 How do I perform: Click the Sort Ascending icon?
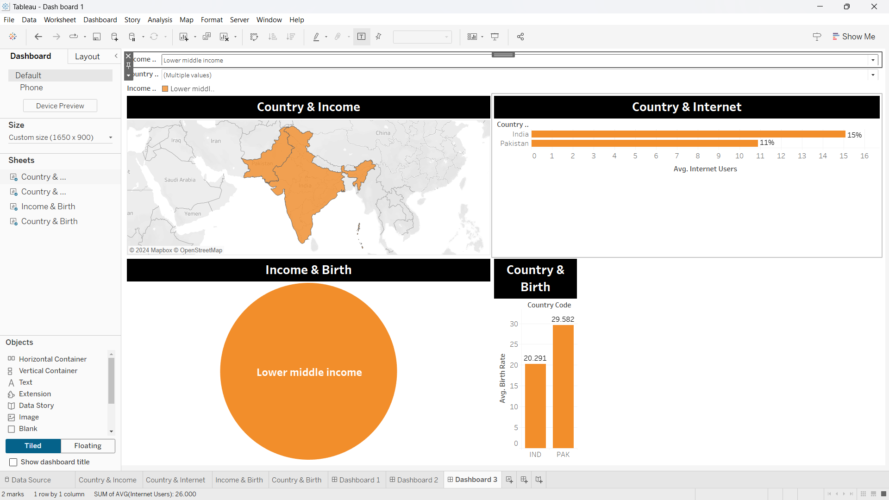[x=273, y=37]
